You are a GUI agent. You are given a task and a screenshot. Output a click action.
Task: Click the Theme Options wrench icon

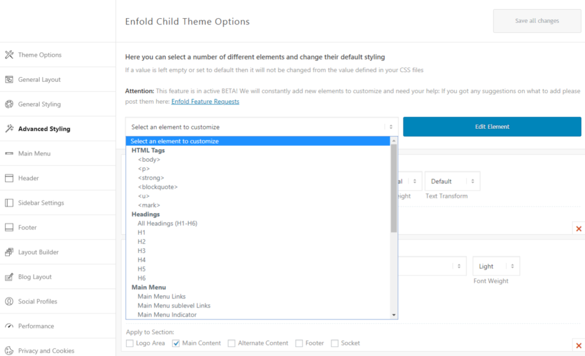click(x=9, y=55)
